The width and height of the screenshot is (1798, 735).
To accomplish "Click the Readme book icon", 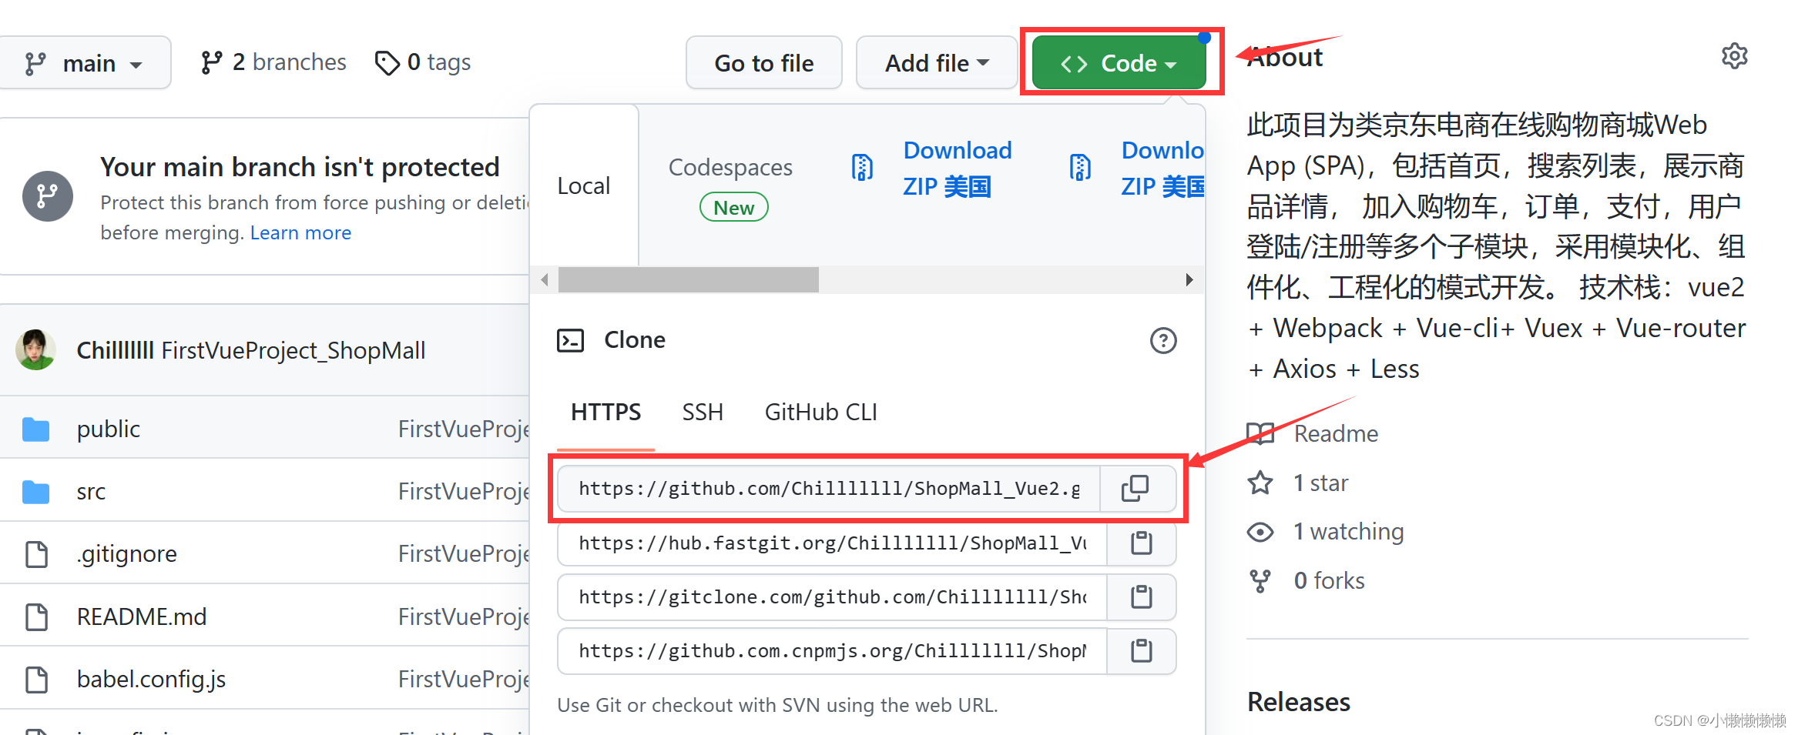I will coord(1260,433).
